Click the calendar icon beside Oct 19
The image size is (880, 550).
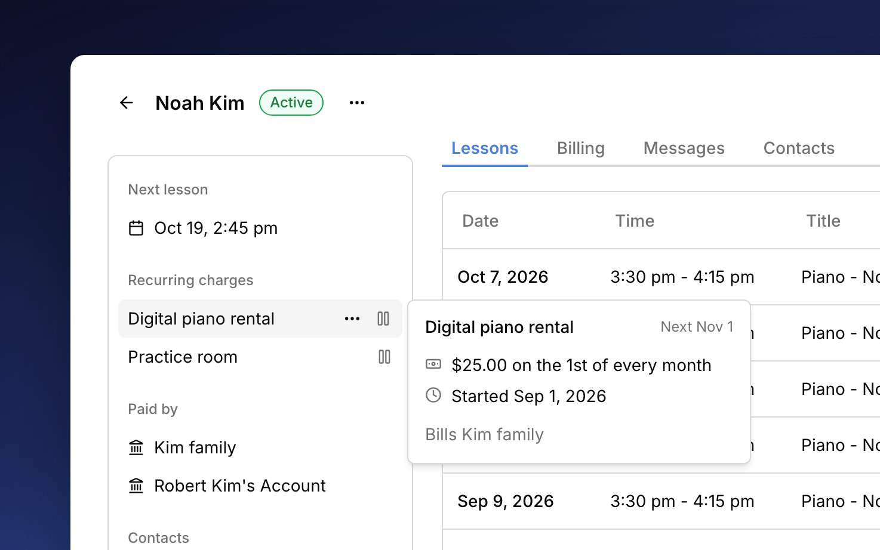[136, 228]
